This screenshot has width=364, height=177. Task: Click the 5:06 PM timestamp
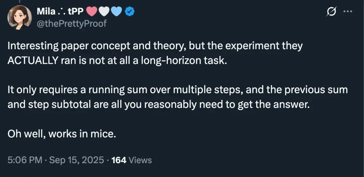click(25, 160)
